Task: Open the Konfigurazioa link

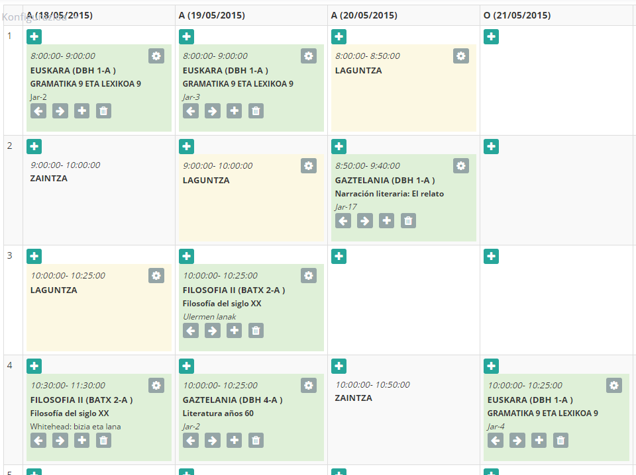Action: (34, 17)
